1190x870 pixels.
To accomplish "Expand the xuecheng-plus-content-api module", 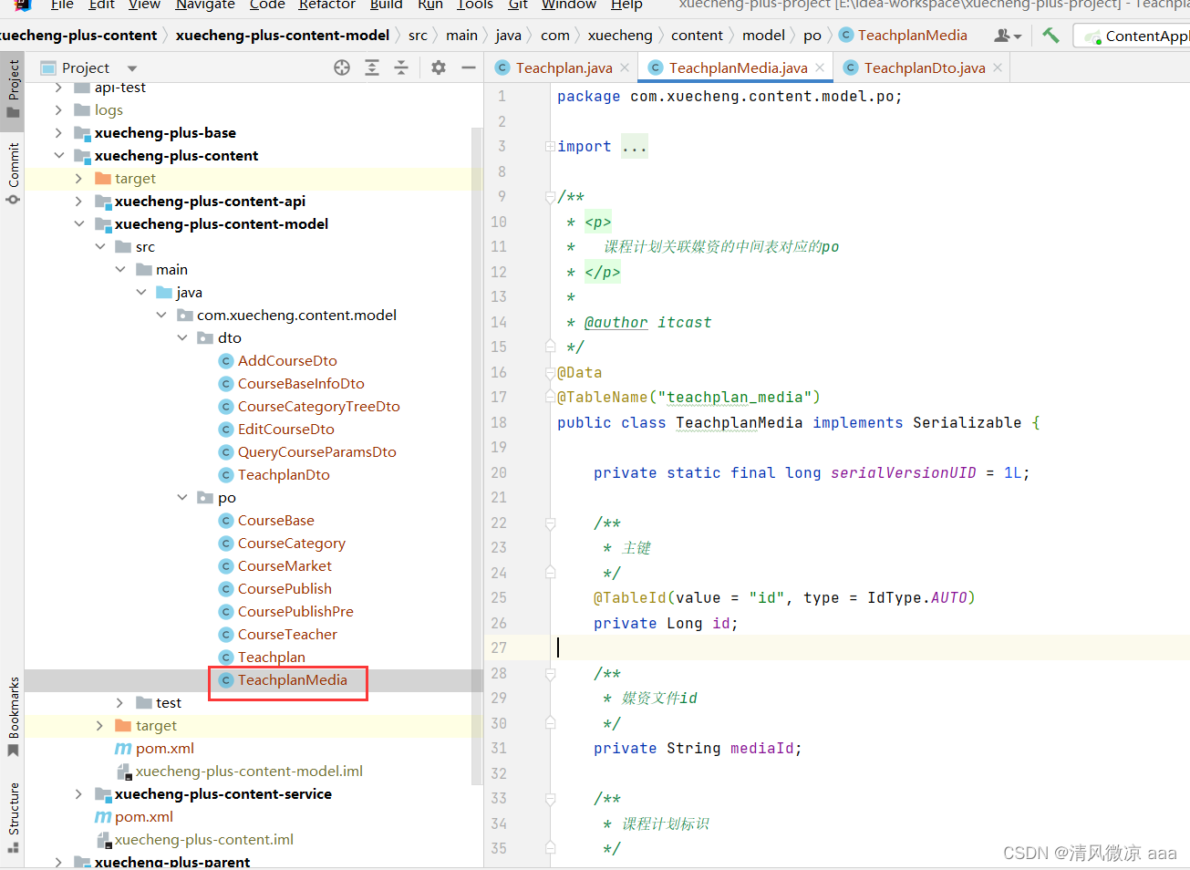I will coord(78,201).
